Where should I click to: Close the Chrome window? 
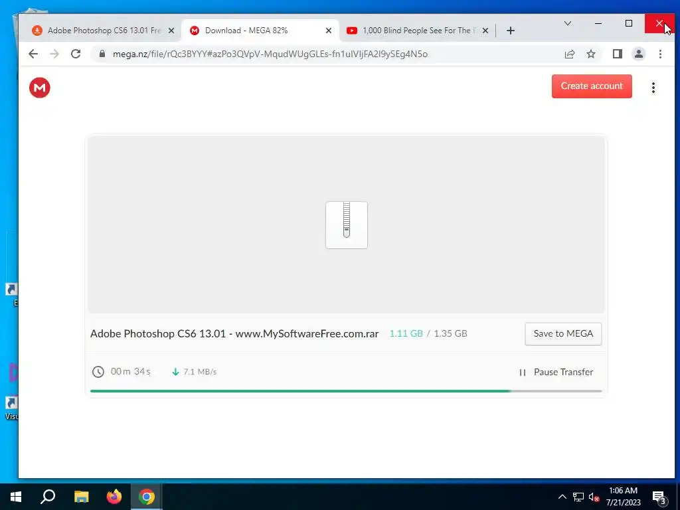659,23
